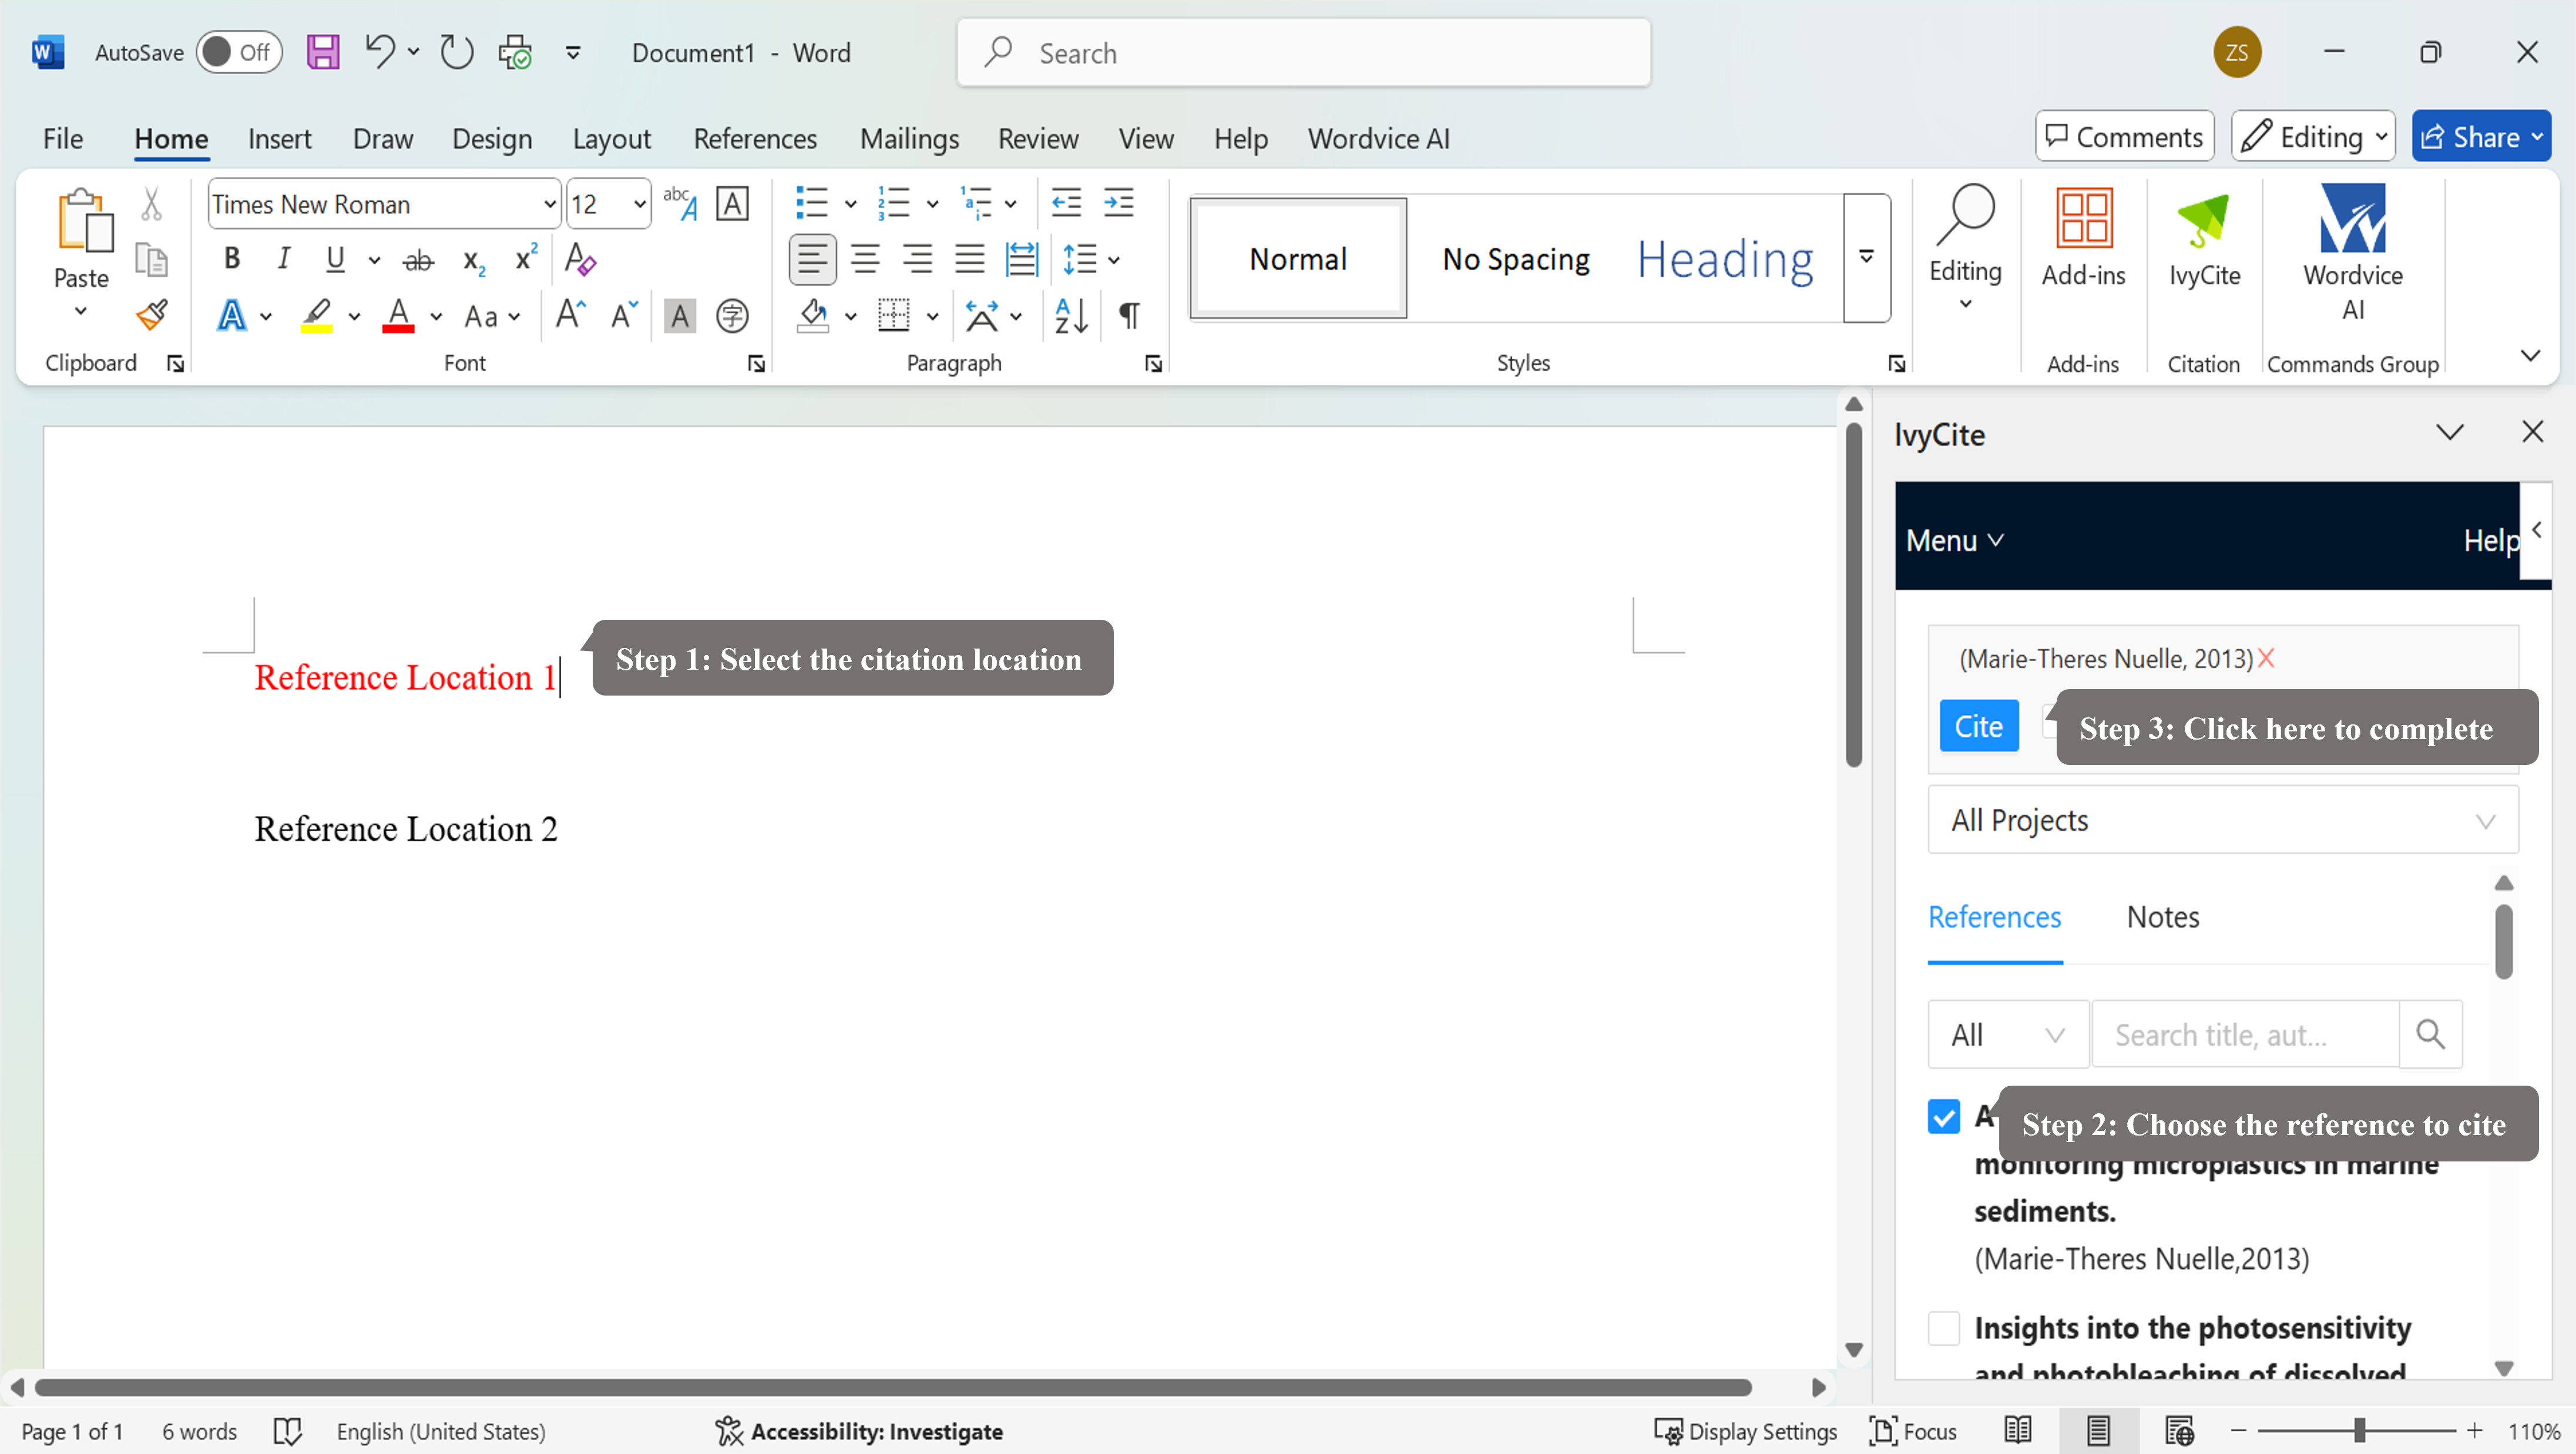This screenshot has width=2576, height=1454.
Task: Toggle AutoSave switch on
Action: click(238, 52)
